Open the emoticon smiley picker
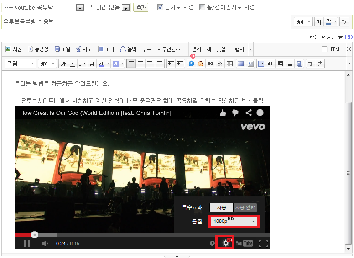Screen dimensions: 354x258 tap(201, 64)
